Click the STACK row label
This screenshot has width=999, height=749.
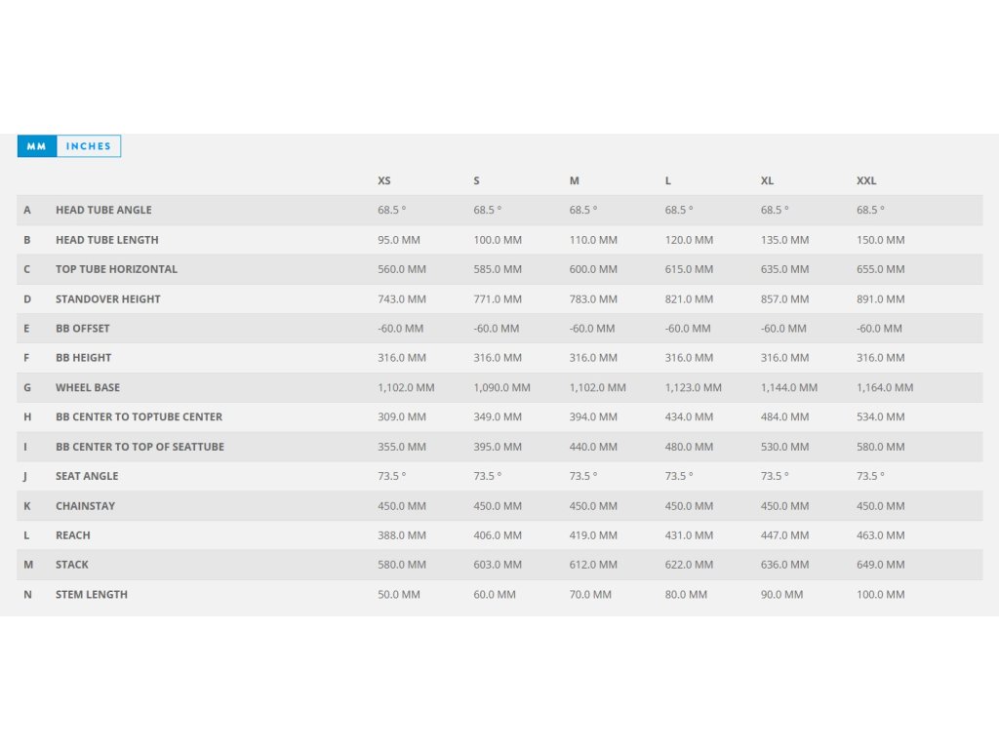pos(72,565)
